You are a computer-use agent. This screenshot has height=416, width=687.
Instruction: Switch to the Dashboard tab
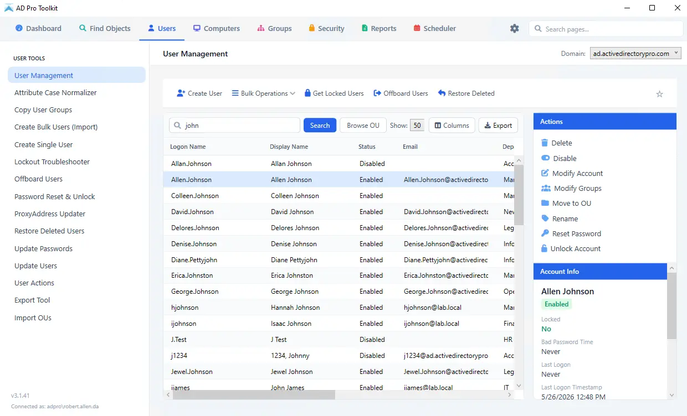tap(38, 28)
